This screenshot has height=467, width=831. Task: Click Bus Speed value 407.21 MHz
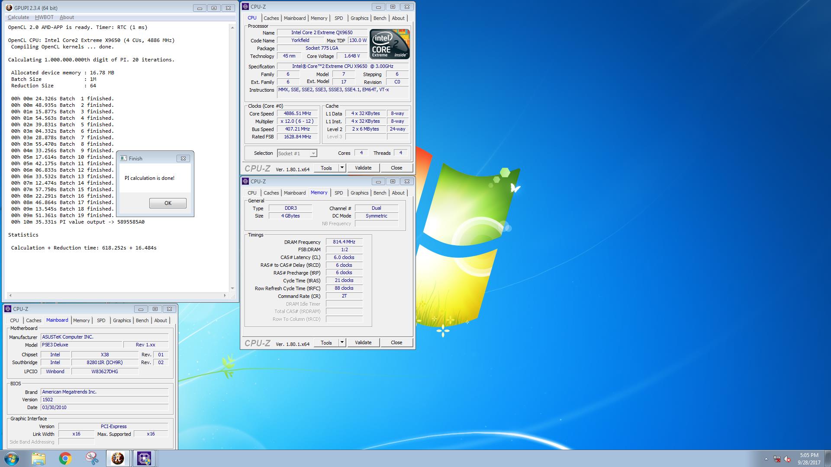click(297, 129)
